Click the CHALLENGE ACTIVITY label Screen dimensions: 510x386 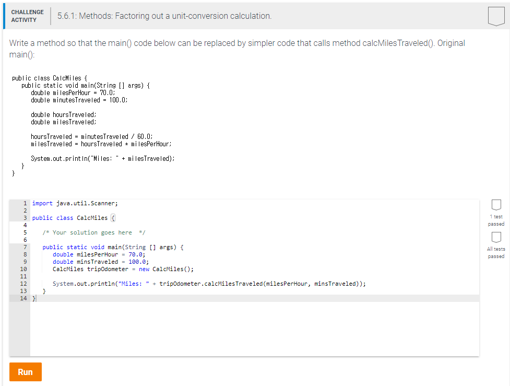click(27, 15)
